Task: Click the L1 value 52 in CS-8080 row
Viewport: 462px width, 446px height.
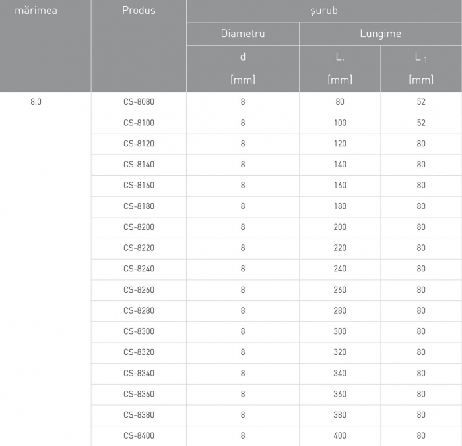Action: pos(421,102)
